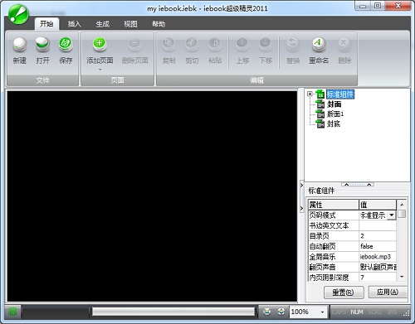Open the 添加页面 dropdown arrow
The height and width of the screenshot is (324, 415).
click(100, 70)
